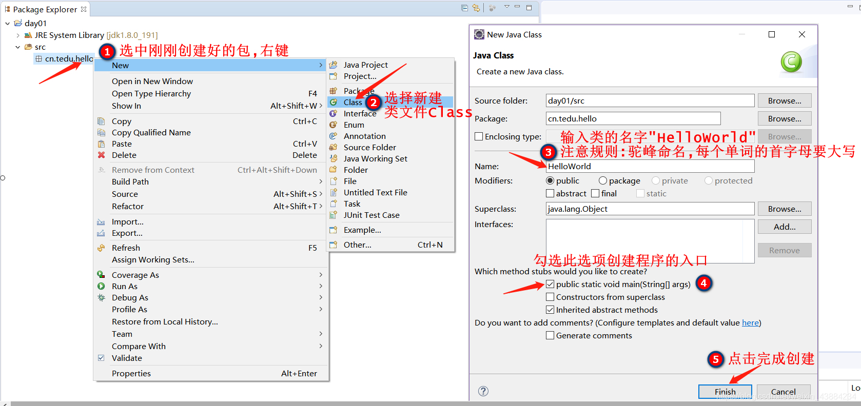861x406 pixels.
Task: Click red Delete icon in context menu
Action: click(x=101, y=155)
